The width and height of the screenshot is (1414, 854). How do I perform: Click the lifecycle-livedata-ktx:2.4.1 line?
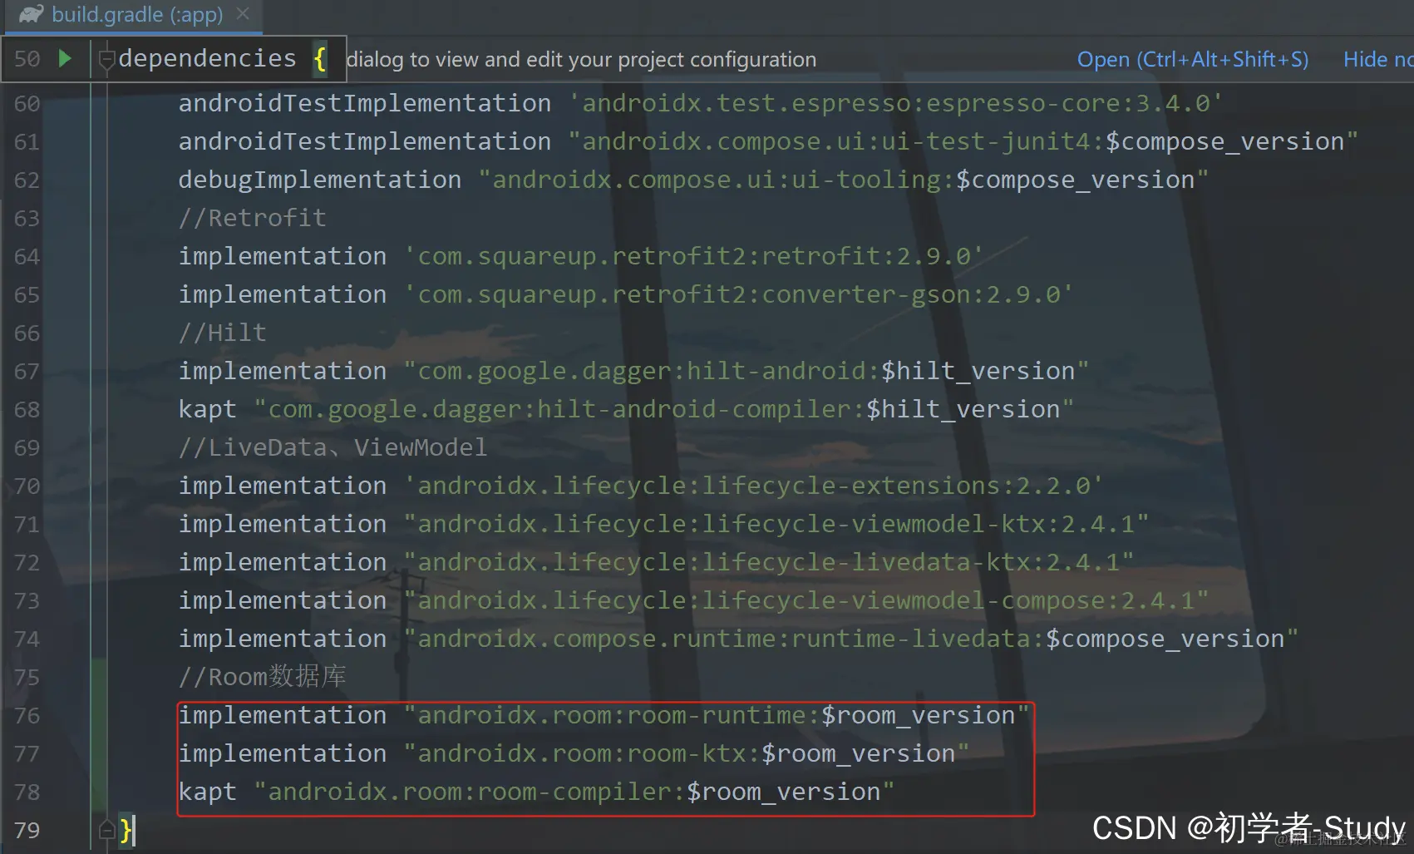pos(656,562)
